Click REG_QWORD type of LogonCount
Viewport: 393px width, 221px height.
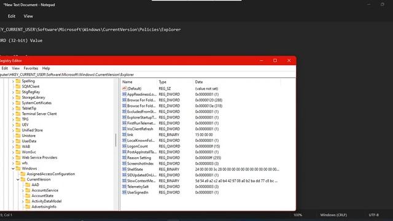click(169, 146)
